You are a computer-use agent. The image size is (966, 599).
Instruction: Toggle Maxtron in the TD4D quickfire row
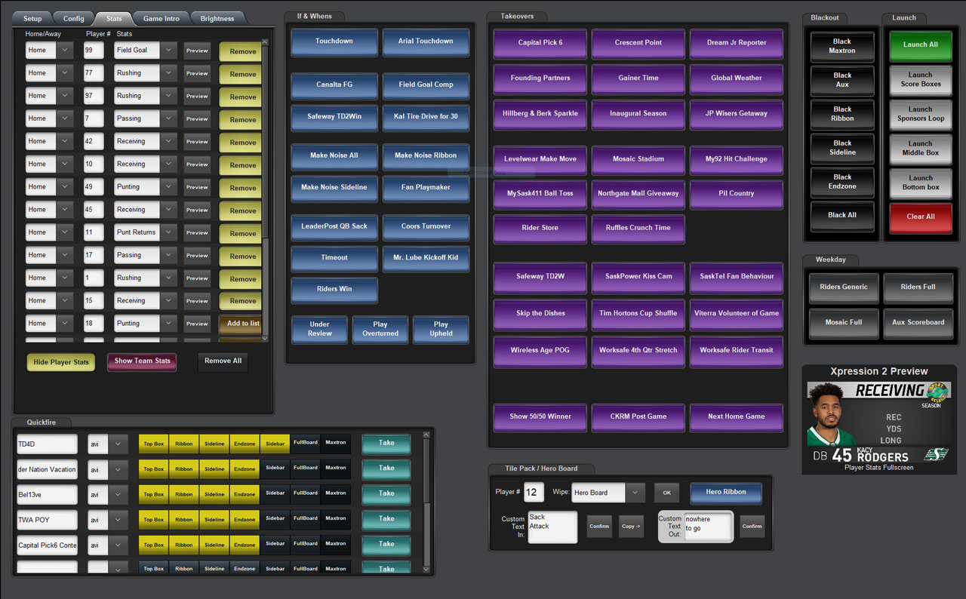pyautogui.click(x=336, y=444)
